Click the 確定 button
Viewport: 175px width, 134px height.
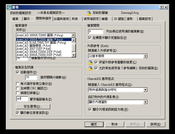[x=94, y=124]
